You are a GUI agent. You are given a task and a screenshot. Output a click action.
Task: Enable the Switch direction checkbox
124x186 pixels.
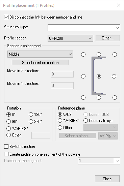point(6,147)
